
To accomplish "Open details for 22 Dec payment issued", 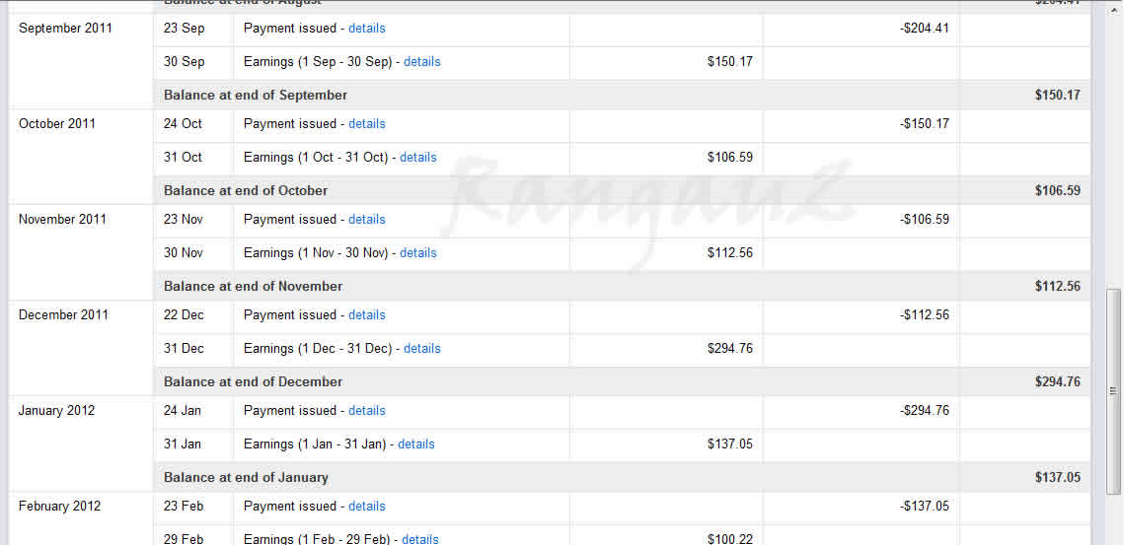I will (366, 315).
